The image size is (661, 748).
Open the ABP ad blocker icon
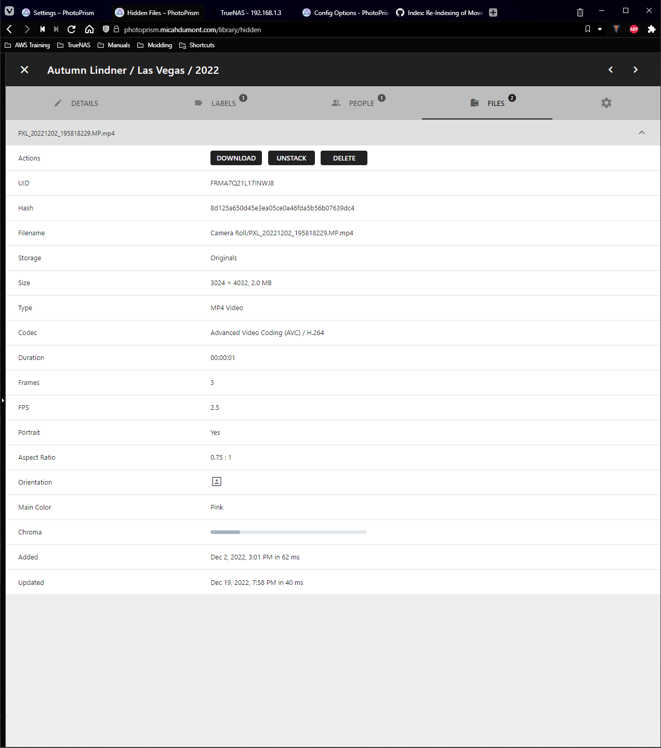point(634,29)
